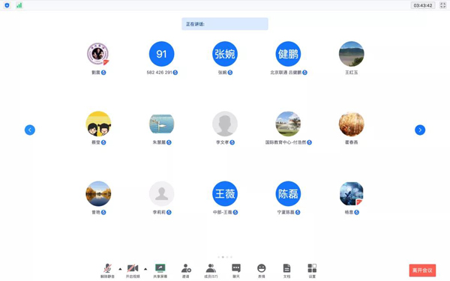Viewport: 450px width, 281px height.
Task: Select the 91 avatar participant
Action: (161, 54)
